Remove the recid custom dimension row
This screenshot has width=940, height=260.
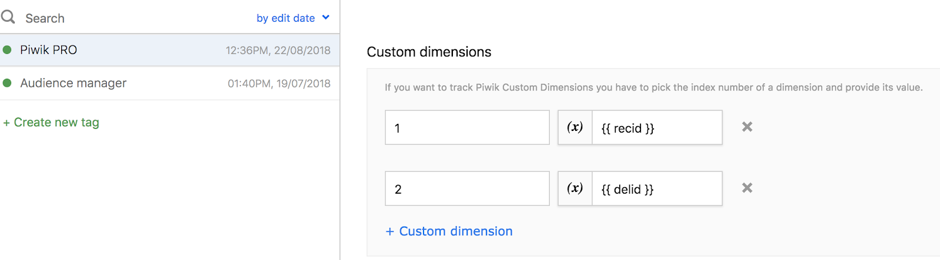[x=747, y=127]
